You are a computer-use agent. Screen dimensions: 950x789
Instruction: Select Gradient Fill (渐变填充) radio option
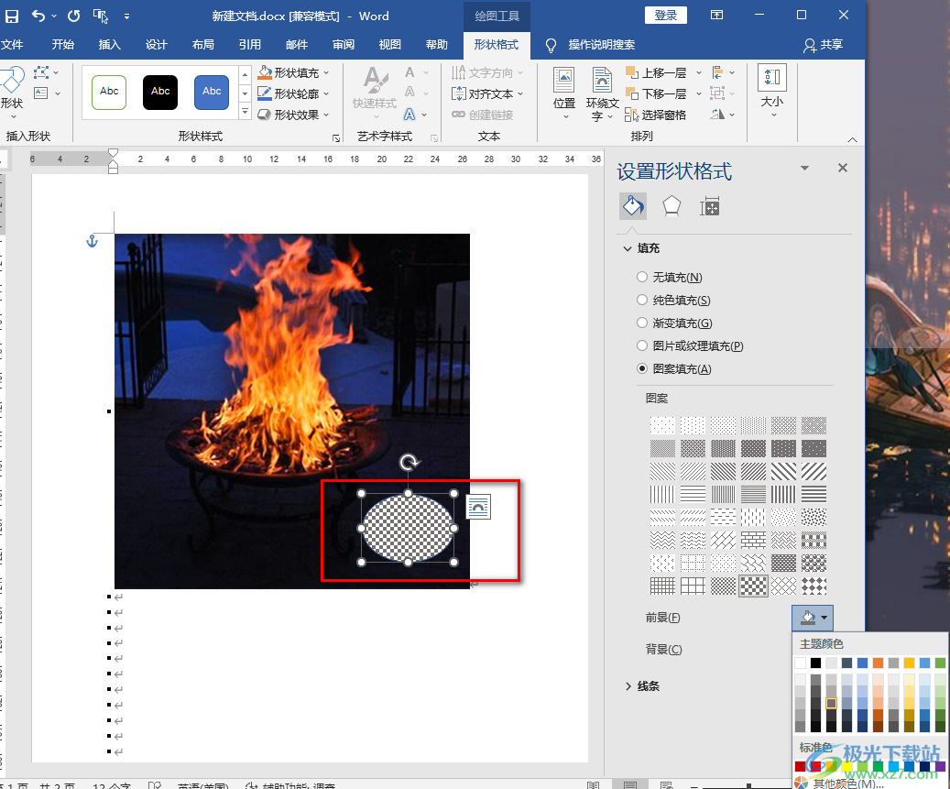[x=642, y=323]
